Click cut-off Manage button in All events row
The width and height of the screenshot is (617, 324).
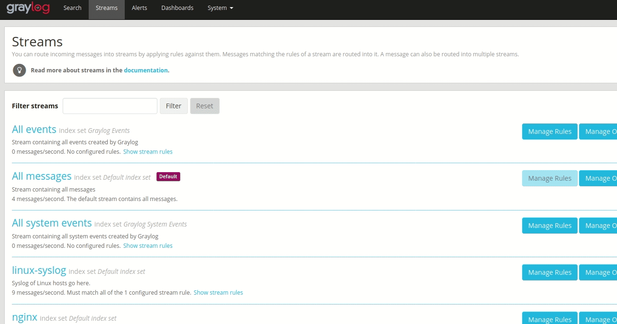(598, 131)
